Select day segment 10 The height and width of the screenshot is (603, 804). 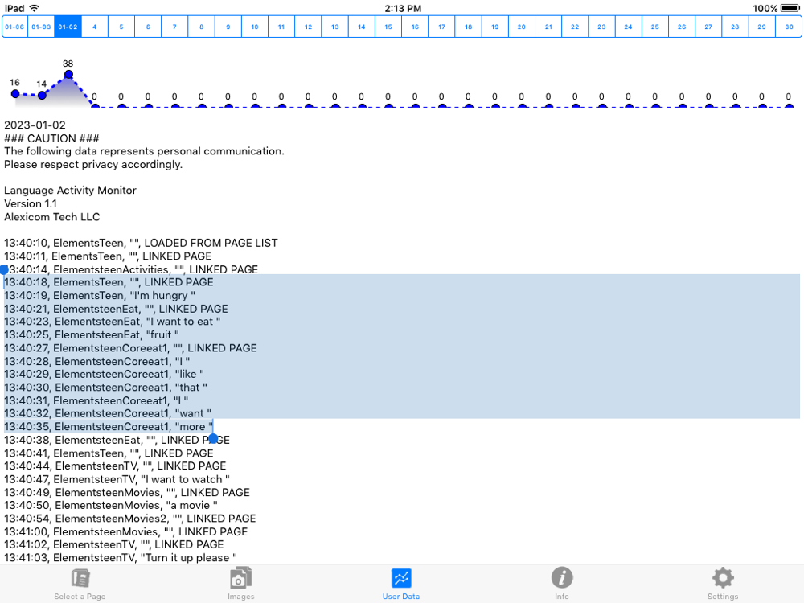tap(255, 27)
